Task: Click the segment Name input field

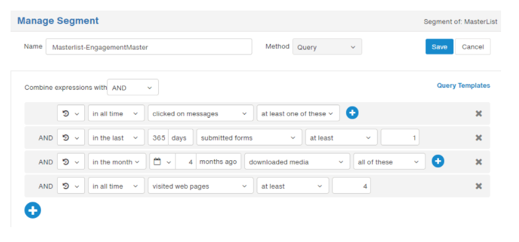Action: (149, 47)
